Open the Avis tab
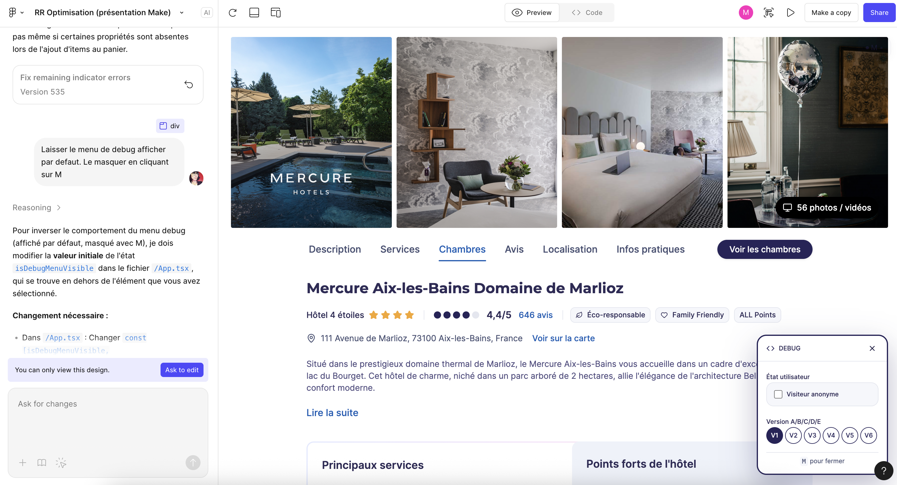Image resolution: width=897 pixels, height=485 pixels. click(x=514, y=249)
